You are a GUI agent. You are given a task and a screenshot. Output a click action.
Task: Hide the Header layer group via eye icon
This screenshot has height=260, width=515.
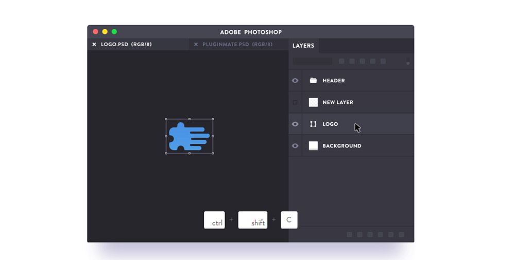295,81
